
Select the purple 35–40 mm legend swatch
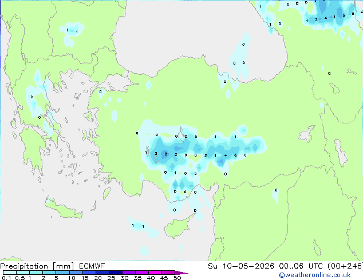tap(142, 273)
